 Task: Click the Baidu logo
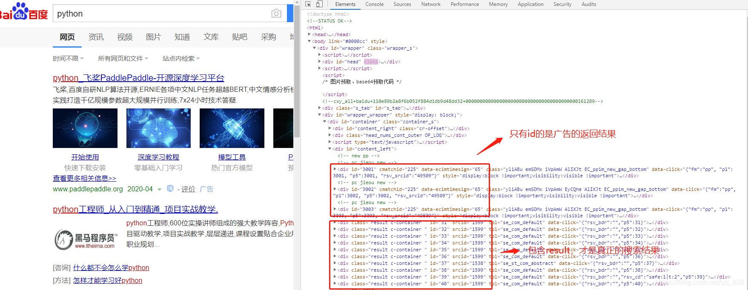[x=24, y=12]
